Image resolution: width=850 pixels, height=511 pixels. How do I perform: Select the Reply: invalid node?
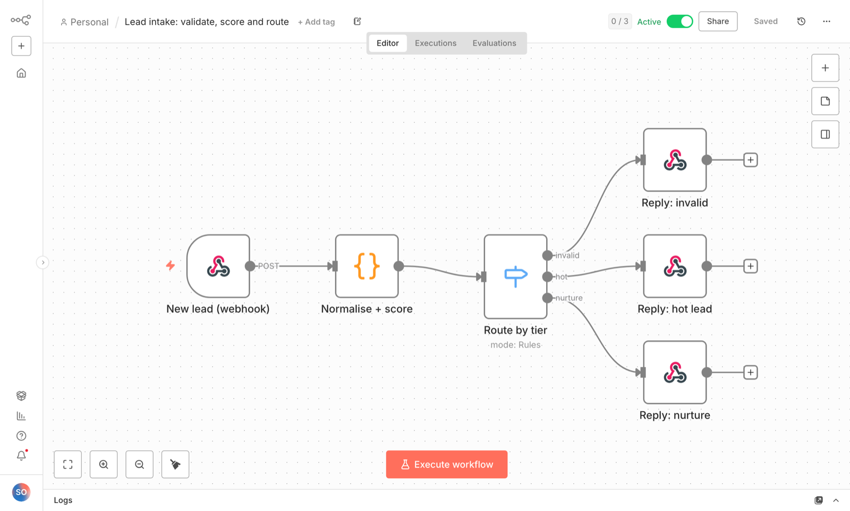pos(675,160)
